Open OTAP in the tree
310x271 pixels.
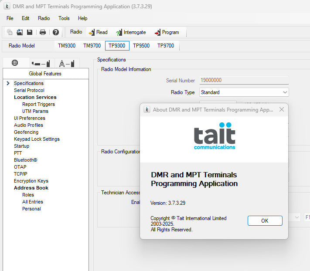(20, 167)
